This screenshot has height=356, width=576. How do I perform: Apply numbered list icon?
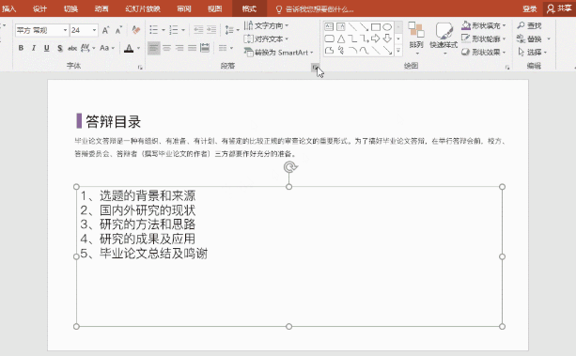coord(174,30)
